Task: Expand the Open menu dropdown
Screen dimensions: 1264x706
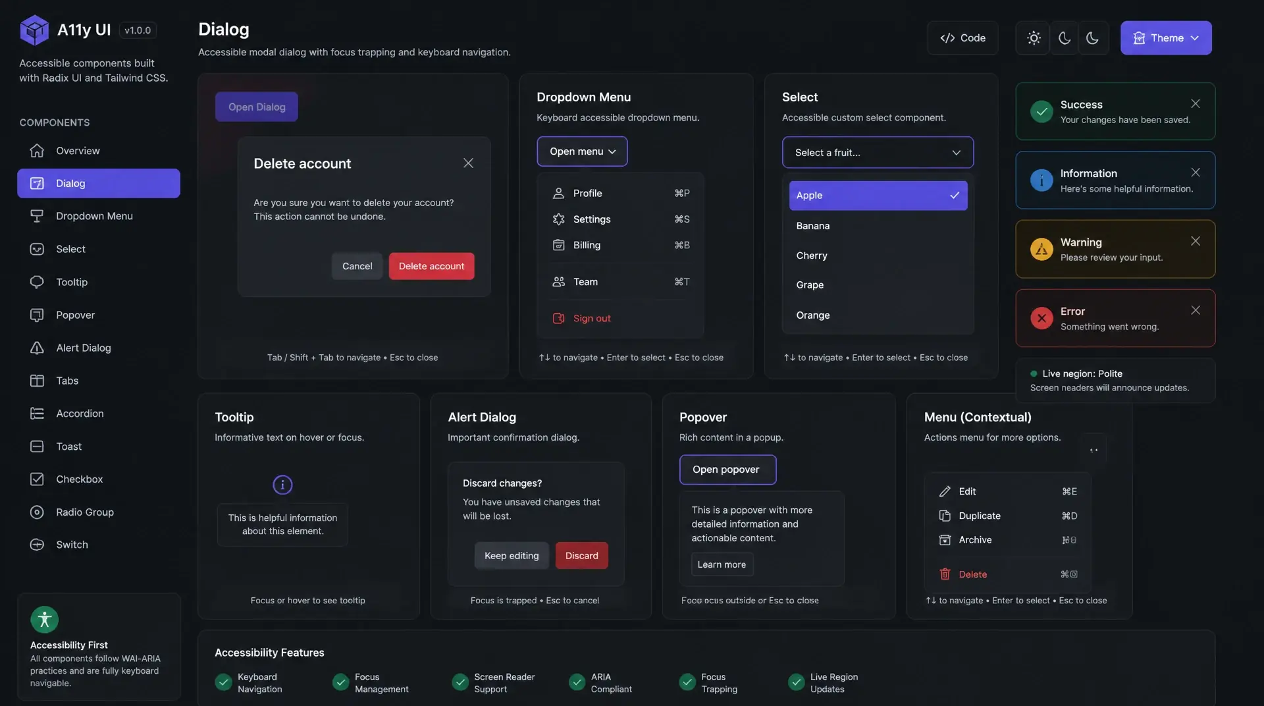Action: pyautogui.click(x=582, y=151)
